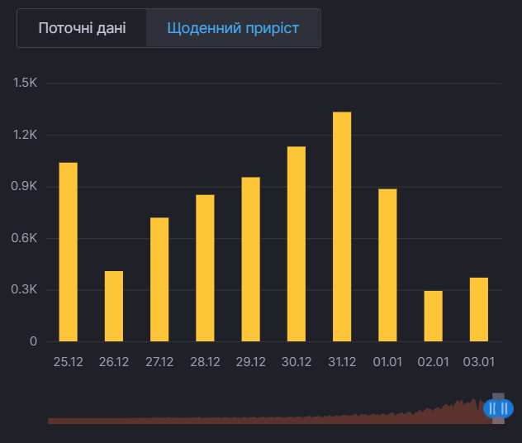Screen dimensions: 522x443
Task: Click the blue range slider handle
Action: click(x=498, y=408)
